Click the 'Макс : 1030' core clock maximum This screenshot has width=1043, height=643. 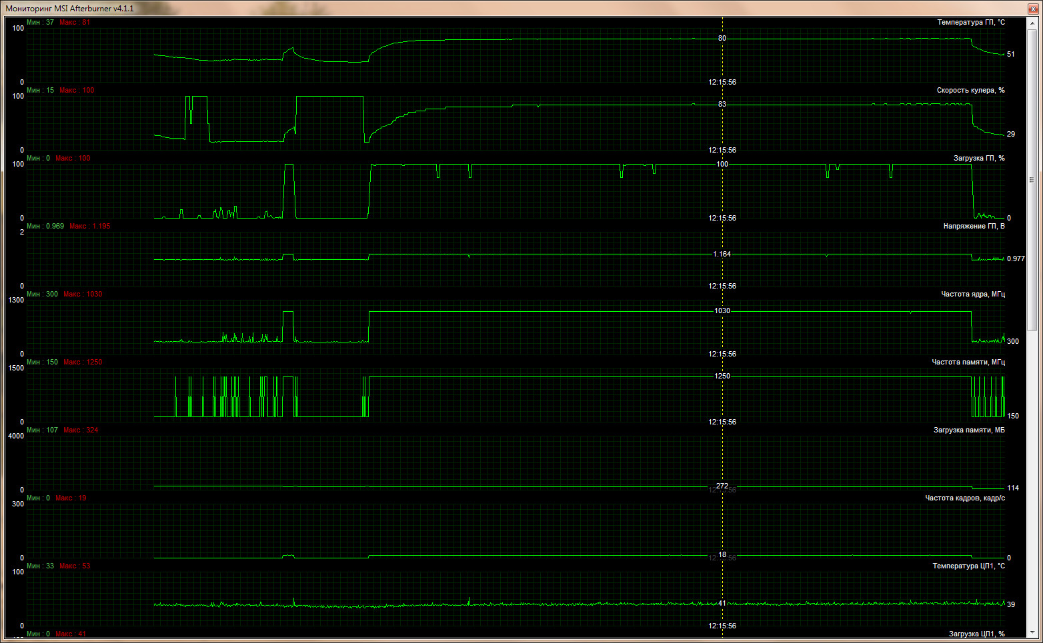[x=83, y=295]
